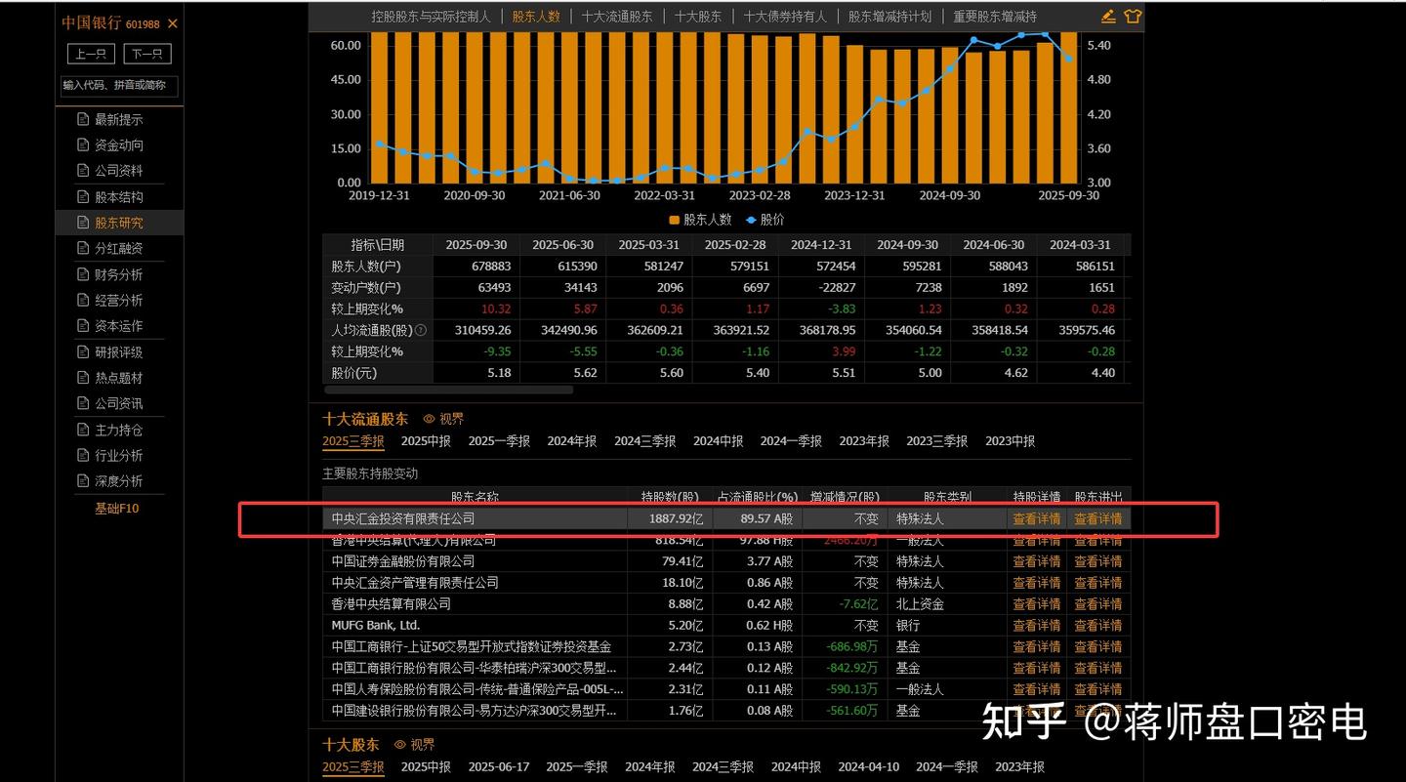
Task: Click the page icon beside 主力持仓
Action: [x=83, y=430]
